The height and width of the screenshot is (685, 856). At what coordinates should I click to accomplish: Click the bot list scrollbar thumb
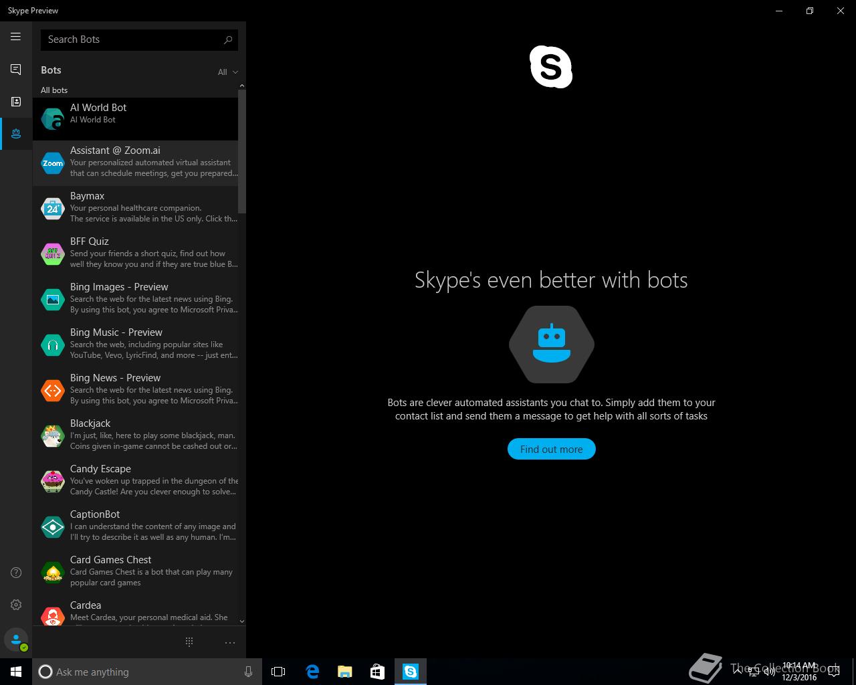242,152
